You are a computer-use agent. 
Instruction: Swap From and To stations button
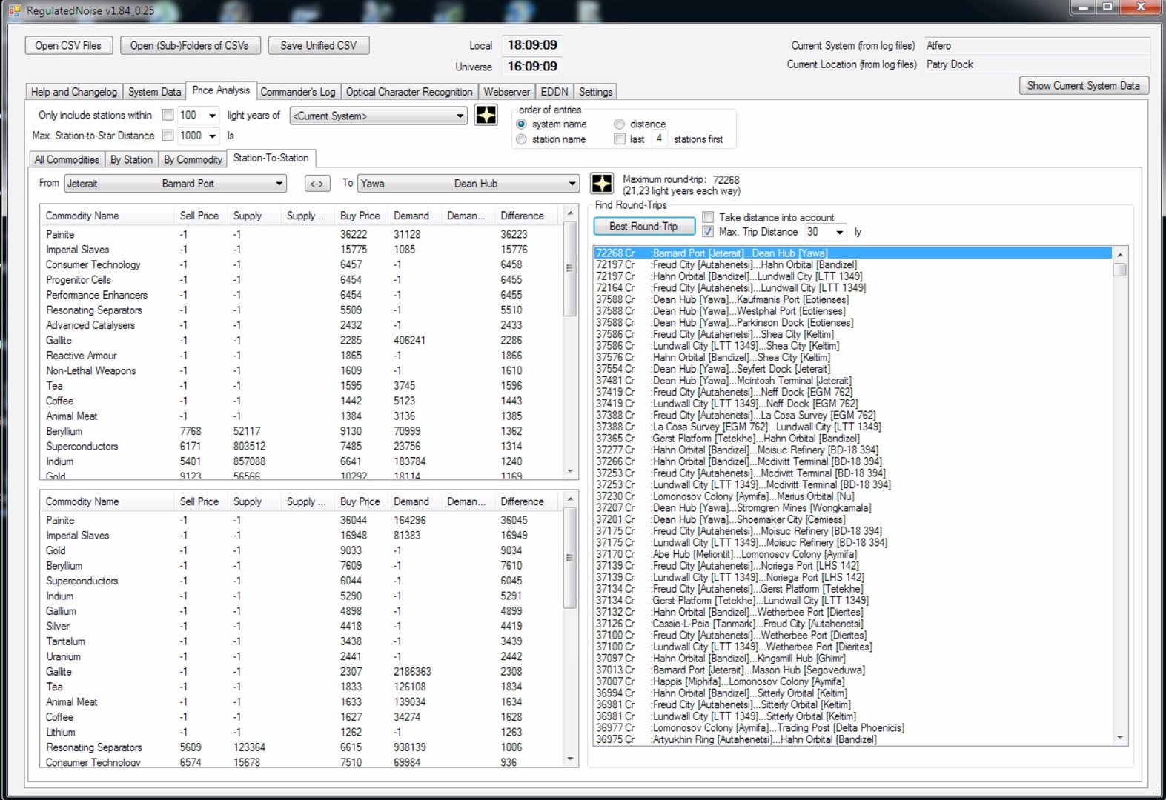click(317, 184)
